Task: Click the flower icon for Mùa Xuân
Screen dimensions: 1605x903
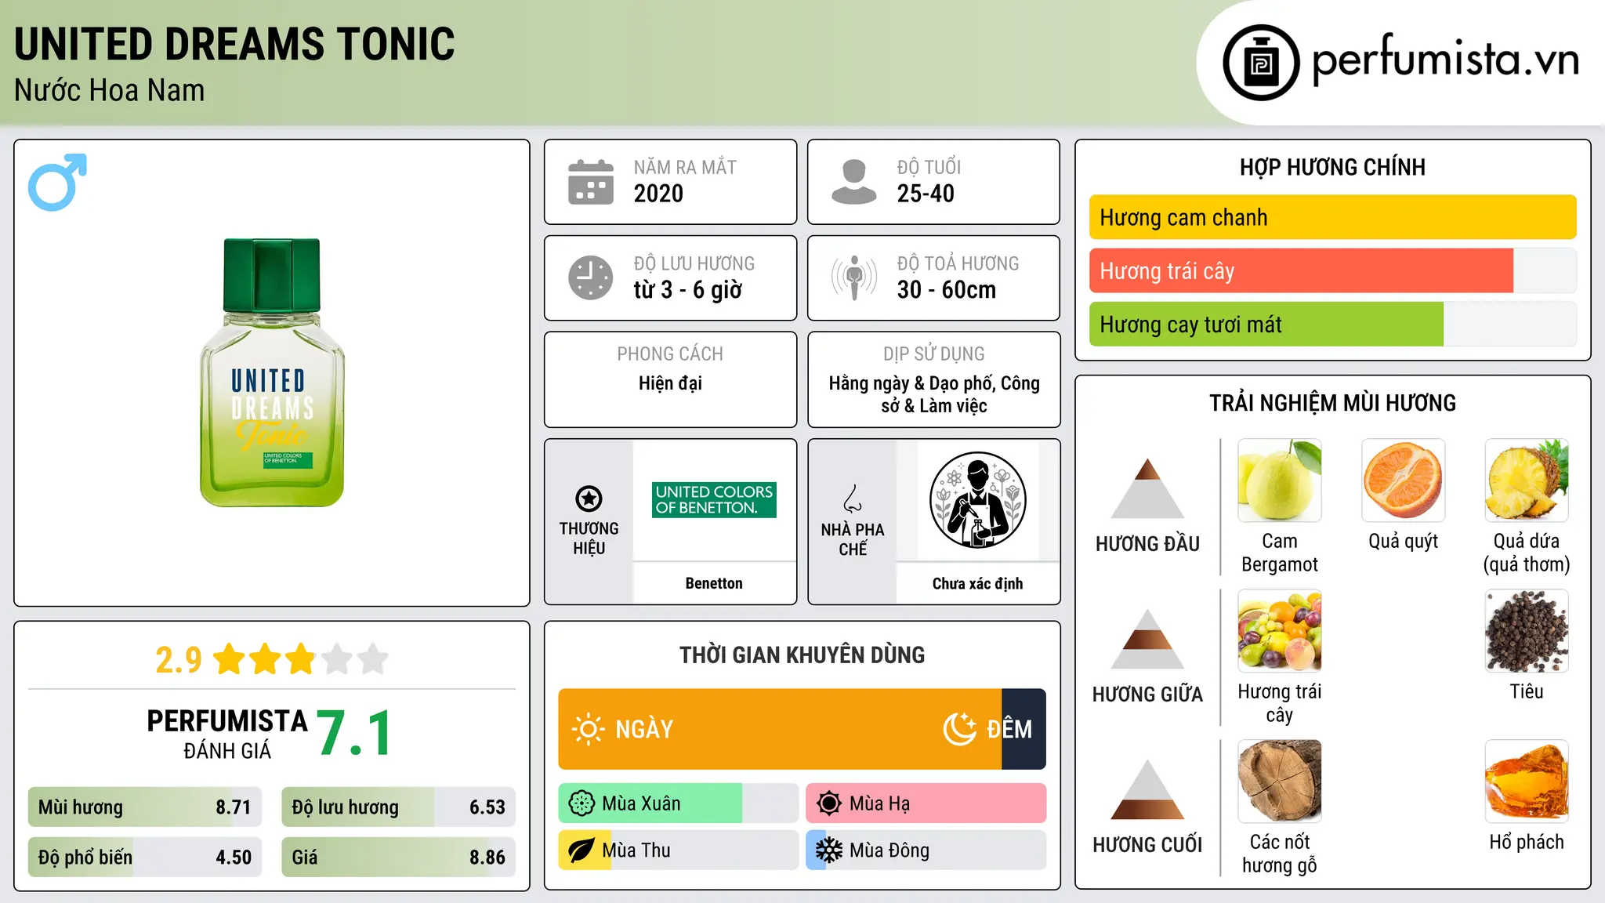Action: (x=581, y=803)
